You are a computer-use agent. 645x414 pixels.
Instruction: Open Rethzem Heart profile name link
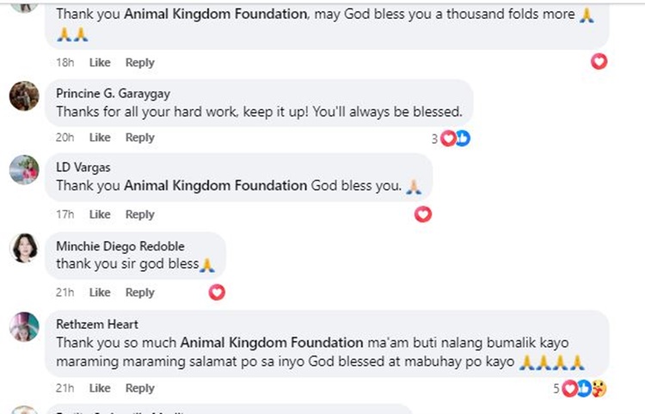(97, 324)
